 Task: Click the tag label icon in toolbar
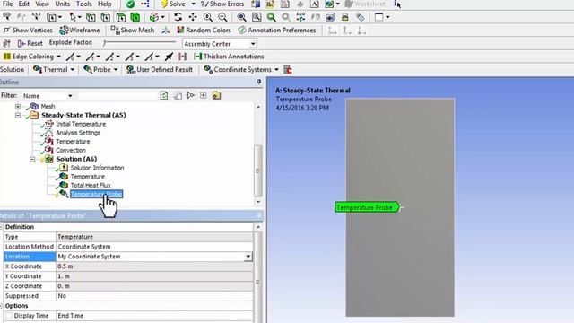361,17
